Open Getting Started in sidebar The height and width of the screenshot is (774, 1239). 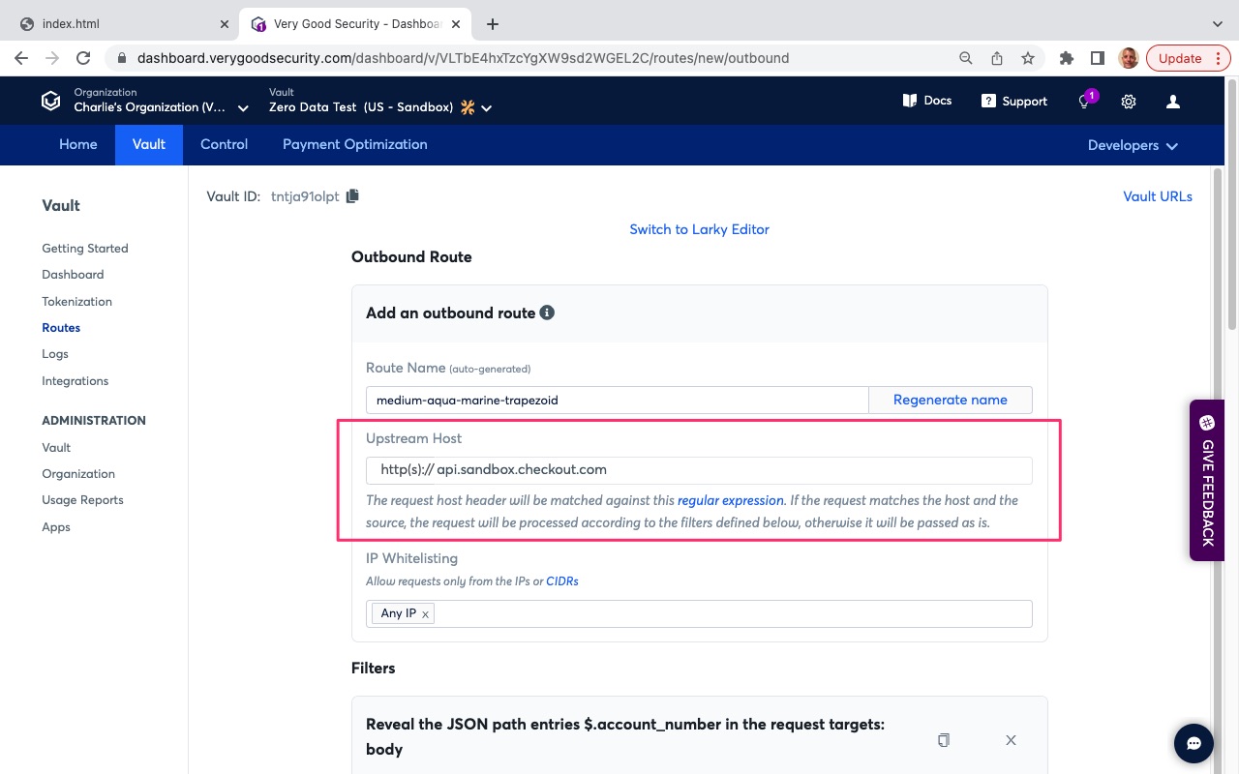tap(85, 249)
